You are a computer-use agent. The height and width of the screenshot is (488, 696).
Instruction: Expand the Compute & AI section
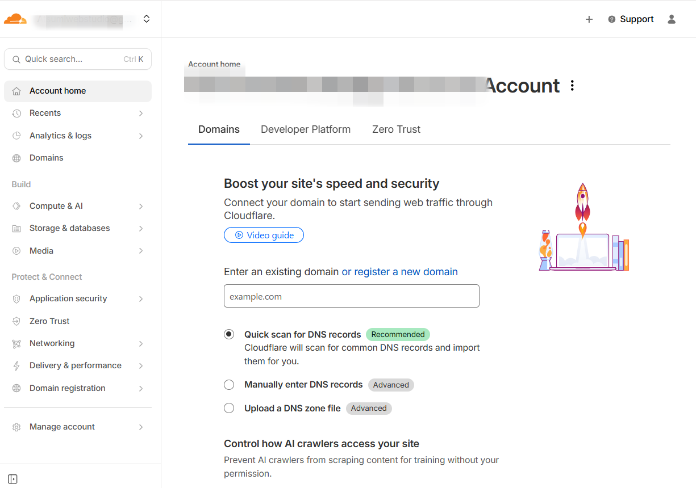click(141, 207)
